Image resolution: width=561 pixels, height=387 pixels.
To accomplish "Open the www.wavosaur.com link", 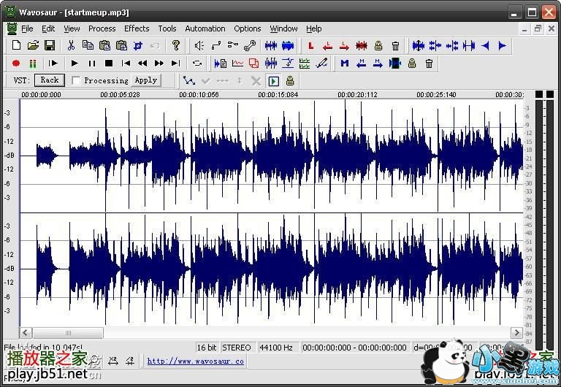I will [195, 361].
